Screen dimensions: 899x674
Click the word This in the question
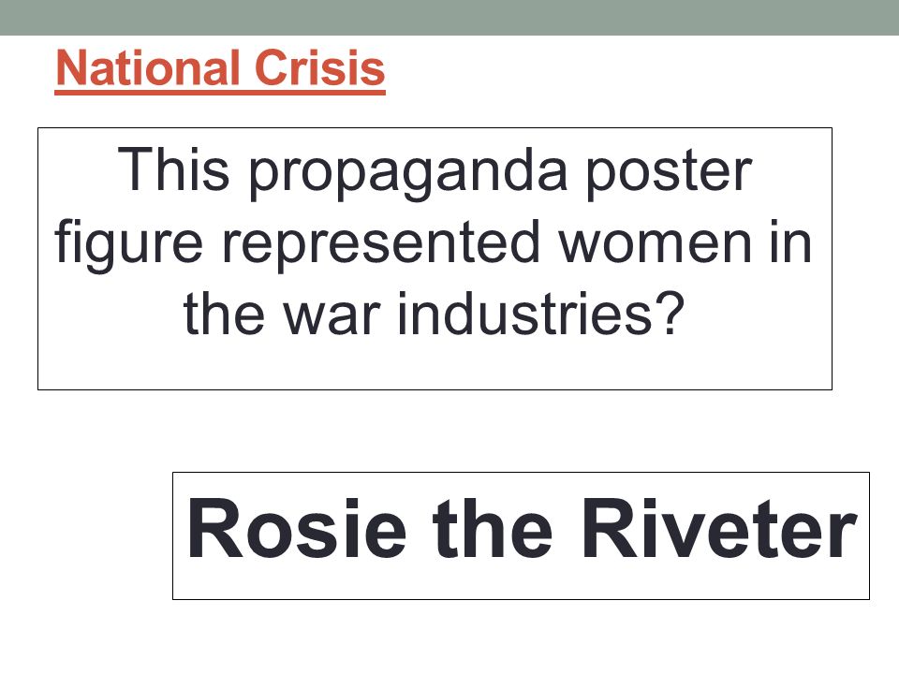[x=173, y=169]
